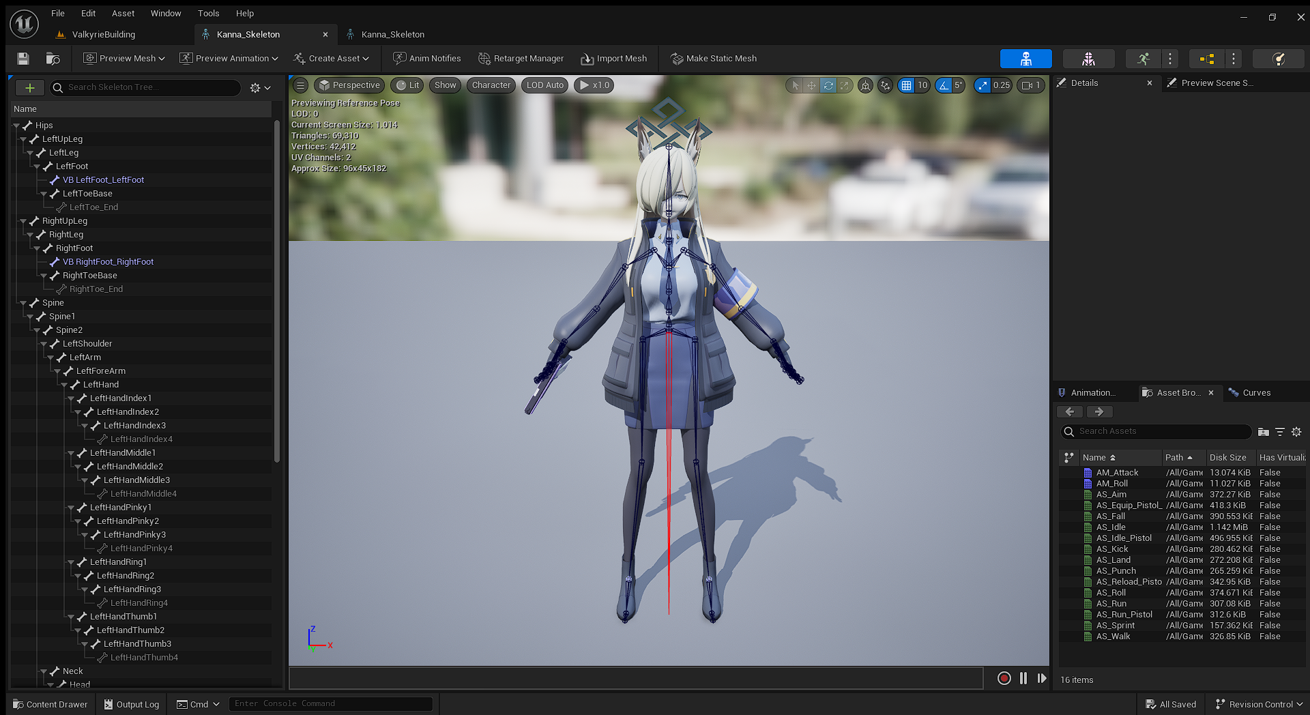Open the Preview Animation dropdown

click(229, 59)
